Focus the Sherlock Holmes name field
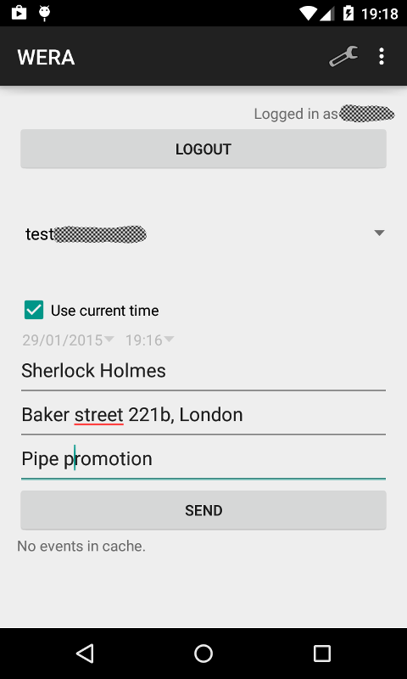This screenshot has height=679, width=407. [203, 371]
